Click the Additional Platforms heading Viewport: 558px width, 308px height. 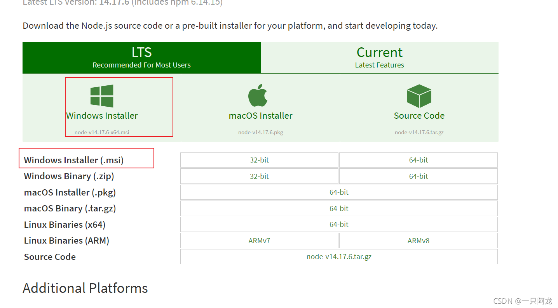click(x=85, y=288)
